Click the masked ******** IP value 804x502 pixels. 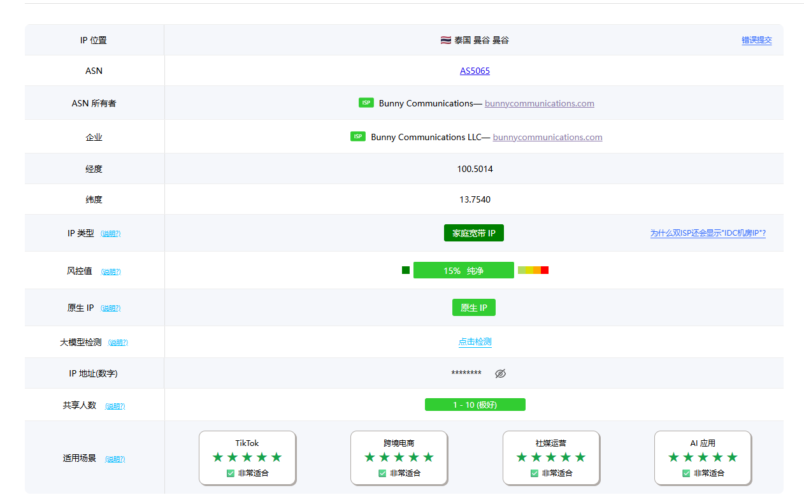(466, 373)
